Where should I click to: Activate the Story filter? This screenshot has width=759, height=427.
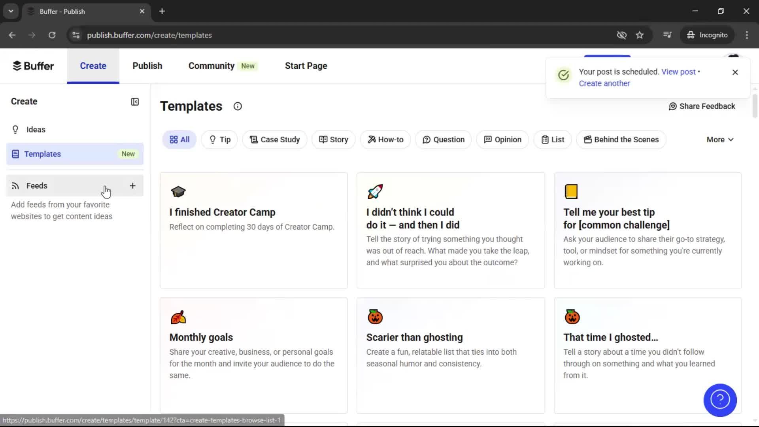(x=333, y=139)
